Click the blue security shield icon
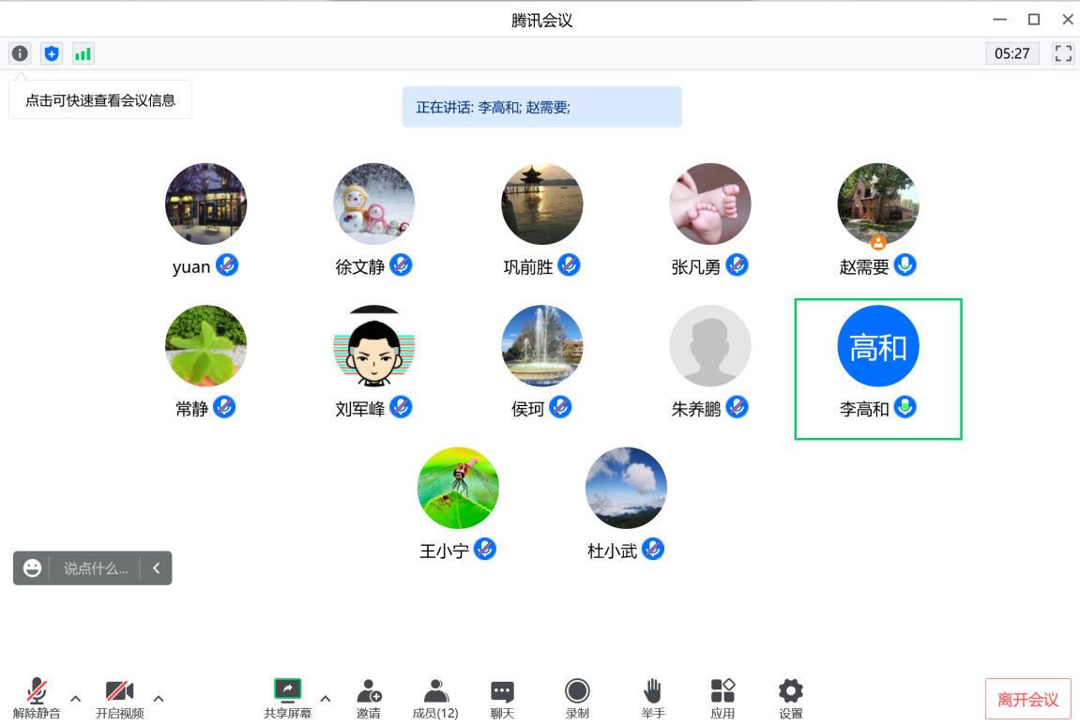The image size is (1080, 726). tap(52, 53)
